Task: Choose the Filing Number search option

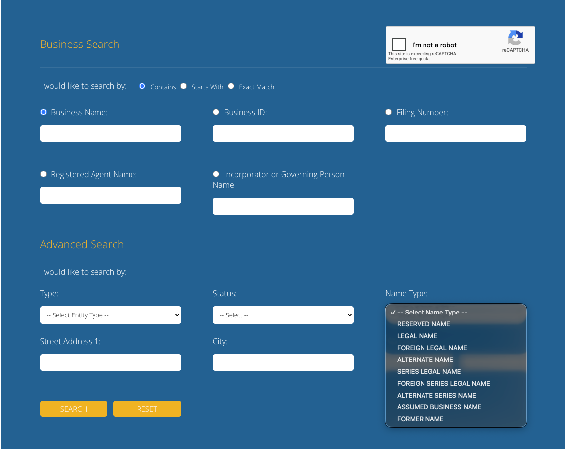Action: 388,112
